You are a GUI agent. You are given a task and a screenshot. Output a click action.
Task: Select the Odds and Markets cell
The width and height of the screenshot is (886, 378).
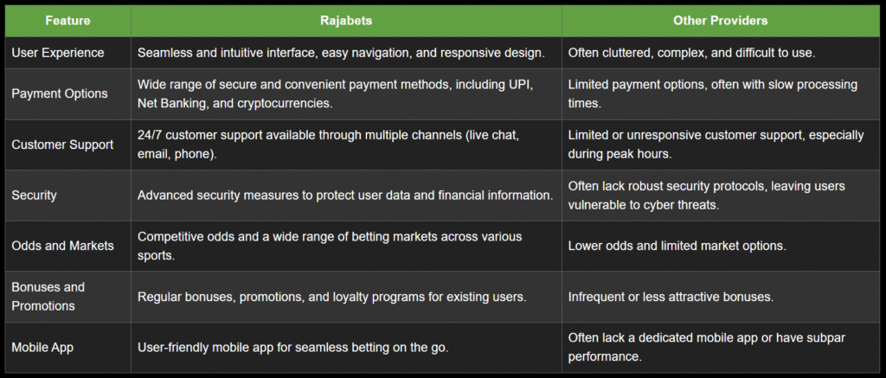67,246
